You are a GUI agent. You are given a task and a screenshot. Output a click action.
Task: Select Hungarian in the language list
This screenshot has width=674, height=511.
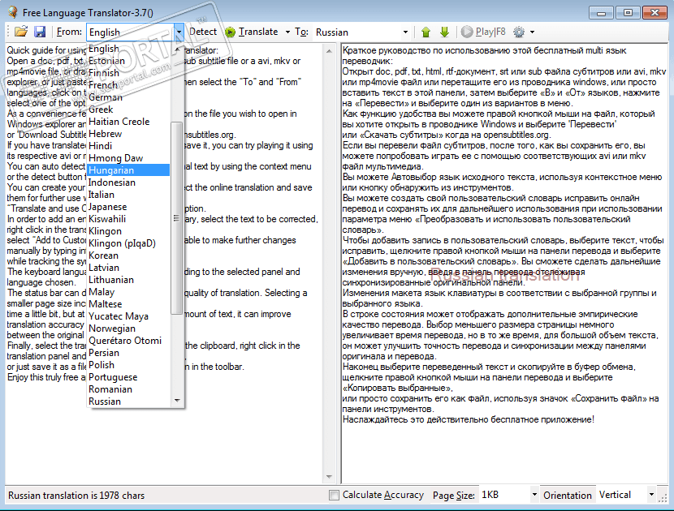pyautogui.click(x=128, y=170)
